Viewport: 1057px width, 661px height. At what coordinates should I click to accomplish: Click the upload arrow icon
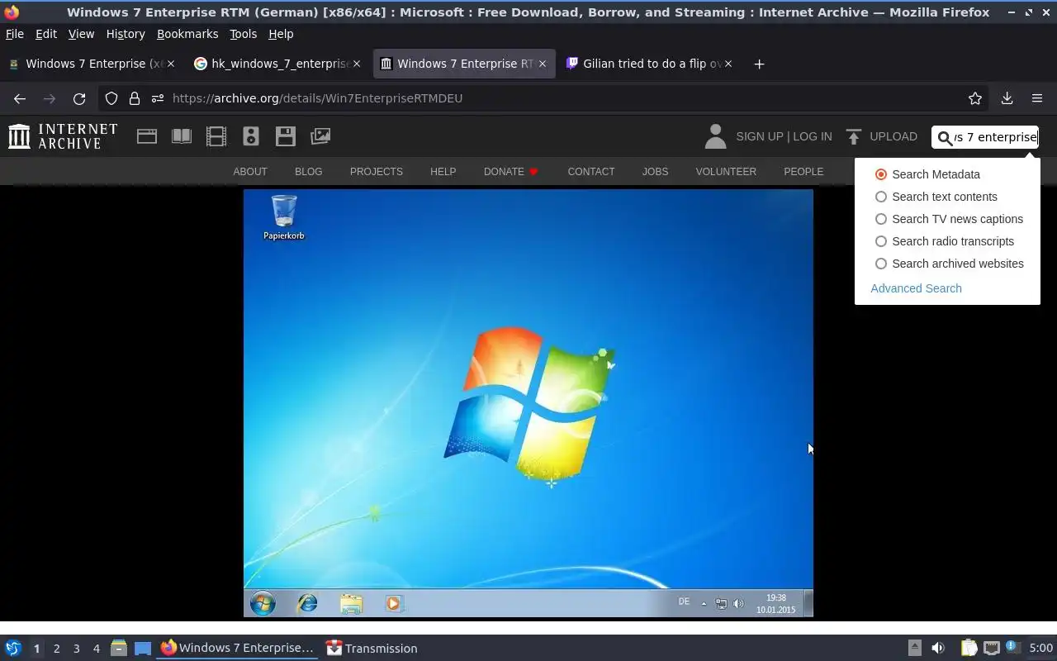pos(854,136)
